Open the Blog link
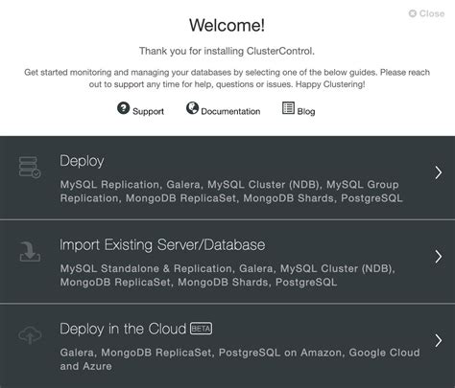Viewport: 455px width, 388px height. 306,111
